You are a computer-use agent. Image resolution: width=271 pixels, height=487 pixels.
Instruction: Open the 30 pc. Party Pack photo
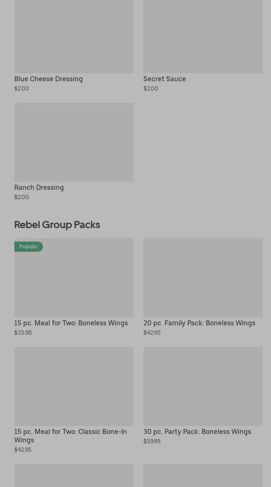click(203, 386)
